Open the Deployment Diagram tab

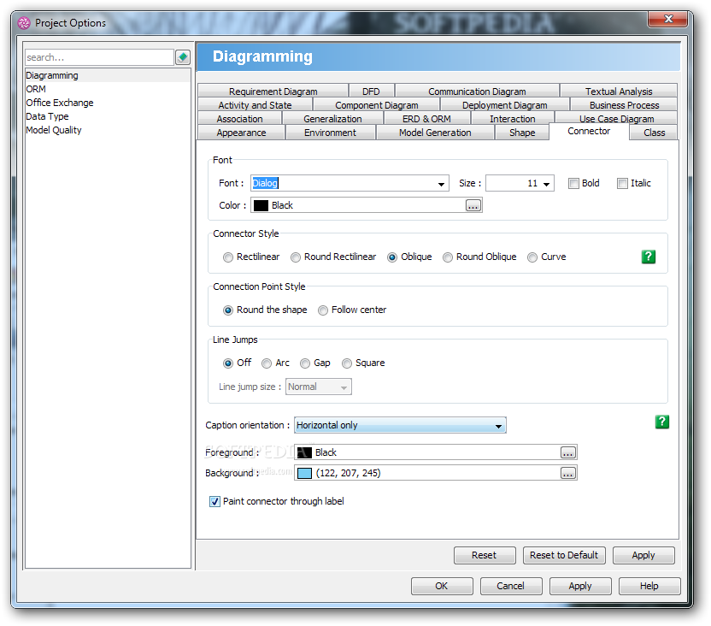505,105
